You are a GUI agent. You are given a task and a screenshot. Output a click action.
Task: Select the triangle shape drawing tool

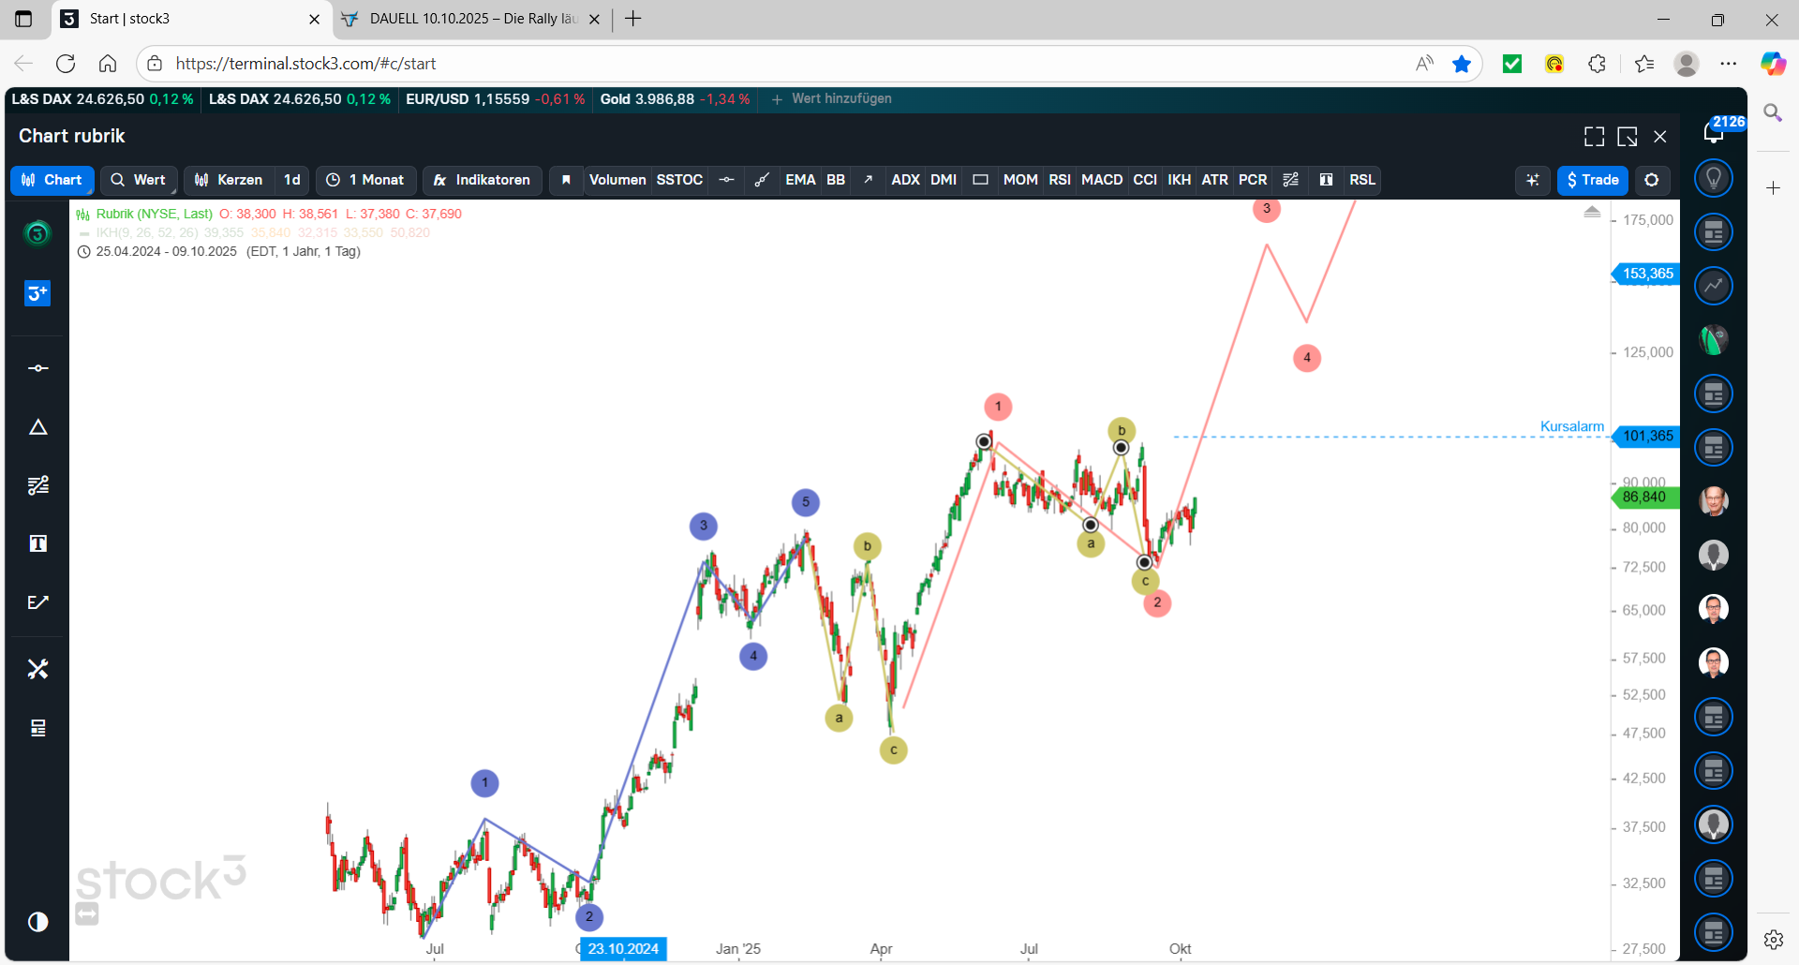[x=37, y=427]
